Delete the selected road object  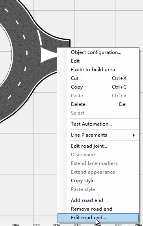click(x=98, y=104)
